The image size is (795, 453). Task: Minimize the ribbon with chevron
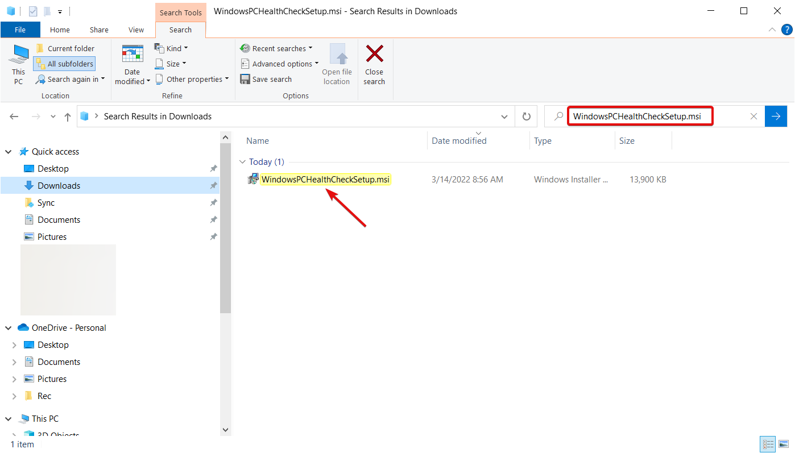[x=772, y=30]
